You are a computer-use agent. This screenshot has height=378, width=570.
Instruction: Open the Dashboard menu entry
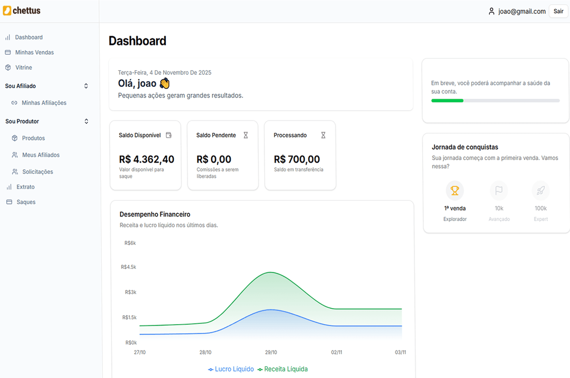coord(29,37)
